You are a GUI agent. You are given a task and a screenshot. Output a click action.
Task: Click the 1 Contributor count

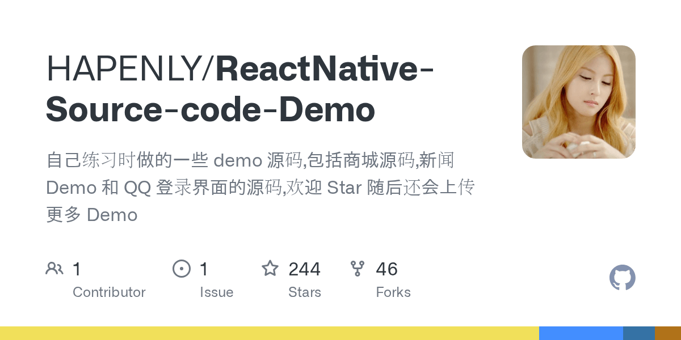coord(77,269)
